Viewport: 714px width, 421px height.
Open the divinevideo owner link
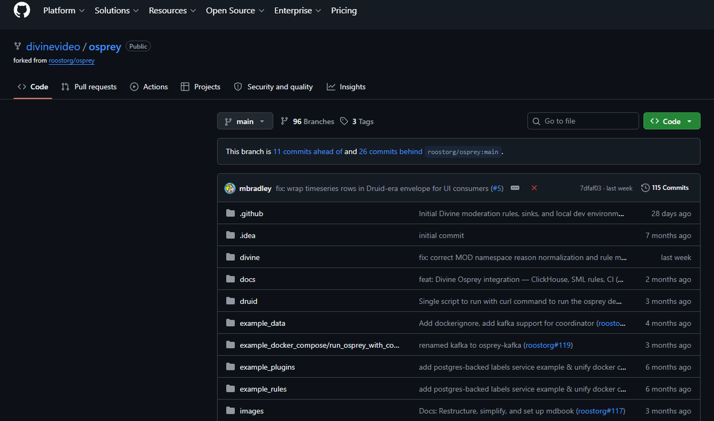pos(53,46)
